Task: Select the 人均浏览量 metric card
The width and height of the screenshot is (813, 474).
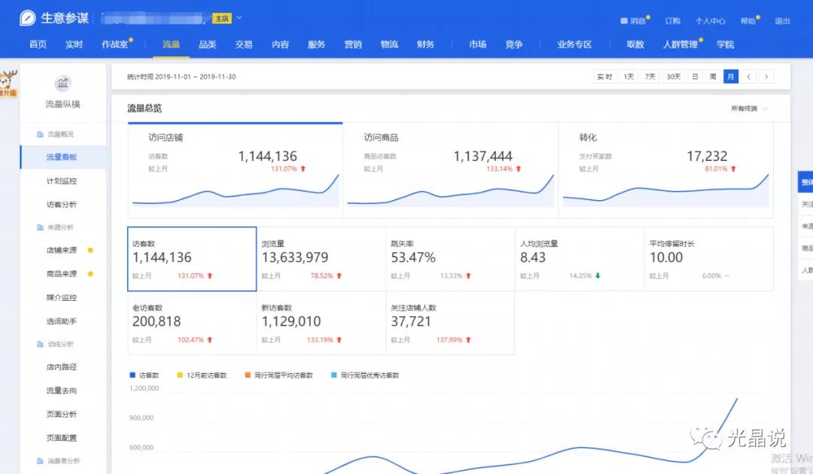Action: (x=580, y=259)
